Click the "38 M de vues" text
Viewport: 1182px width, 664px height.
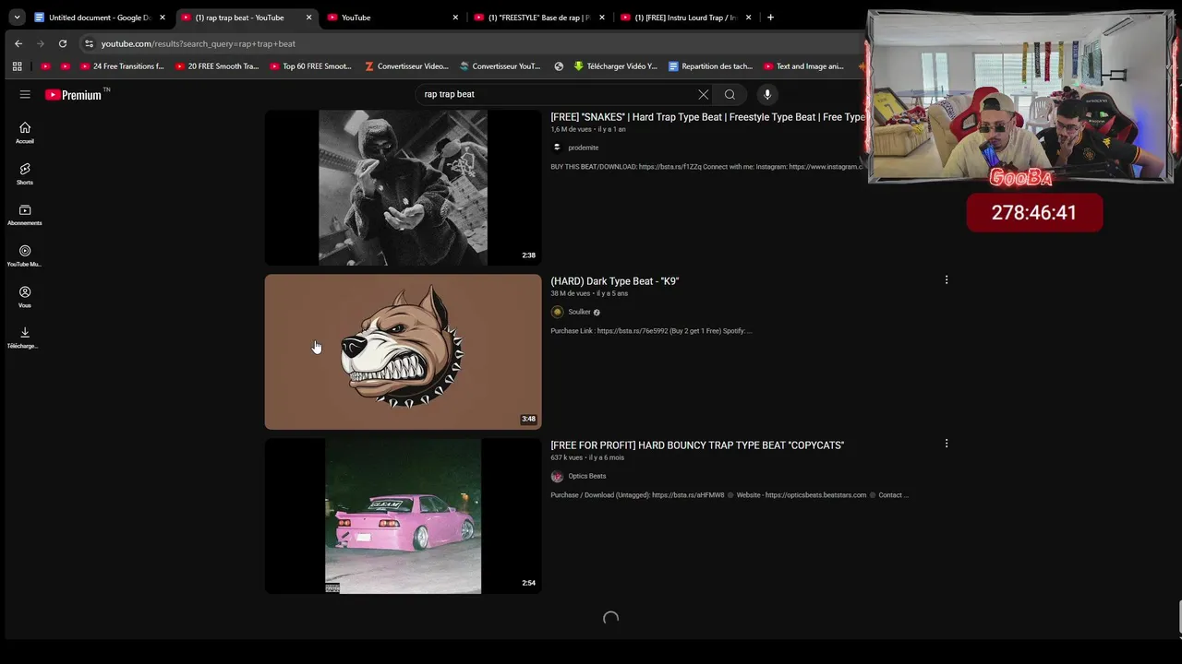click(572, 293)
